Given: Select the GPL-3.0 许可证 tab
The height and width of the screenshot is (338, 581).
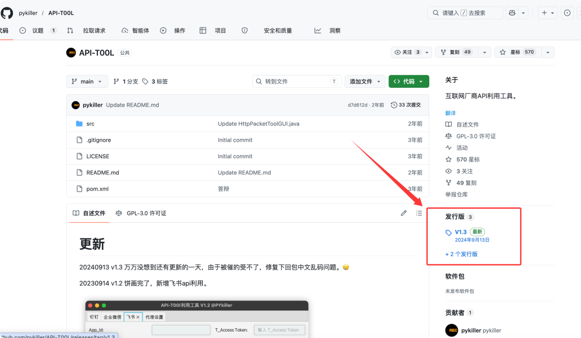Looking at the screenshot, I should click(141, 214).
